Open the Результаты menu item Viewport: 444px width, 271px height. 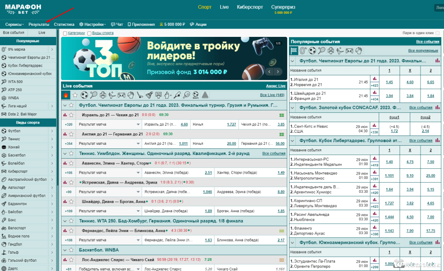(x=39, y=24)
